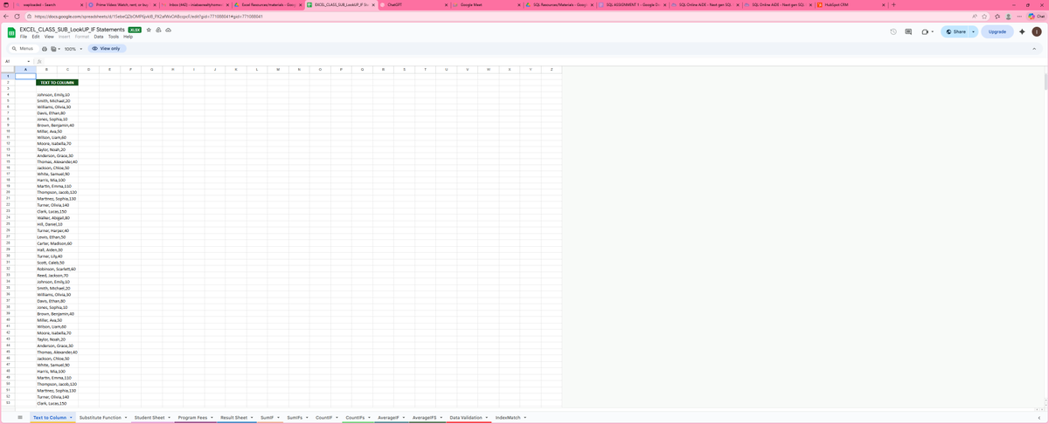Start a Meet call via camera icon
This screenshot has width=1049, height=424.
tap(924, 31)
